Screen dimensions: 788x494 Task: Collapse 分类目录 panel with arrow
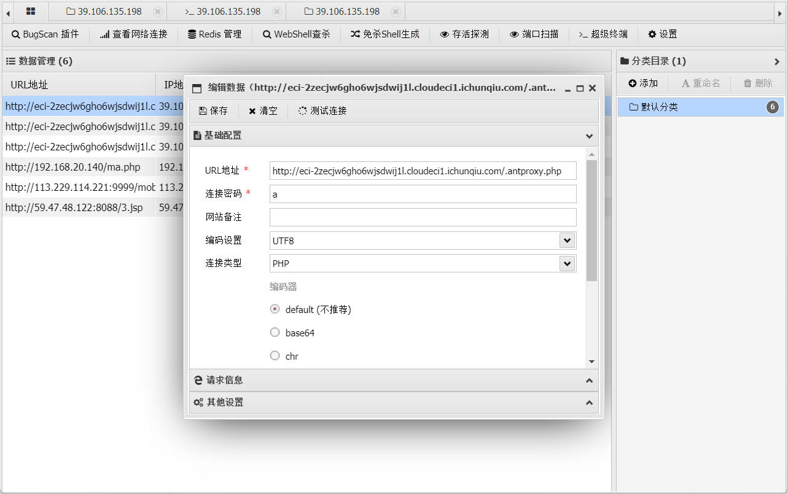[x=777, y=61]
